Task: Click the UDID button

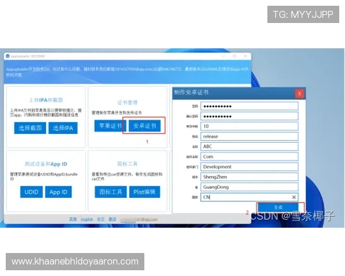Action: point(32,191)
